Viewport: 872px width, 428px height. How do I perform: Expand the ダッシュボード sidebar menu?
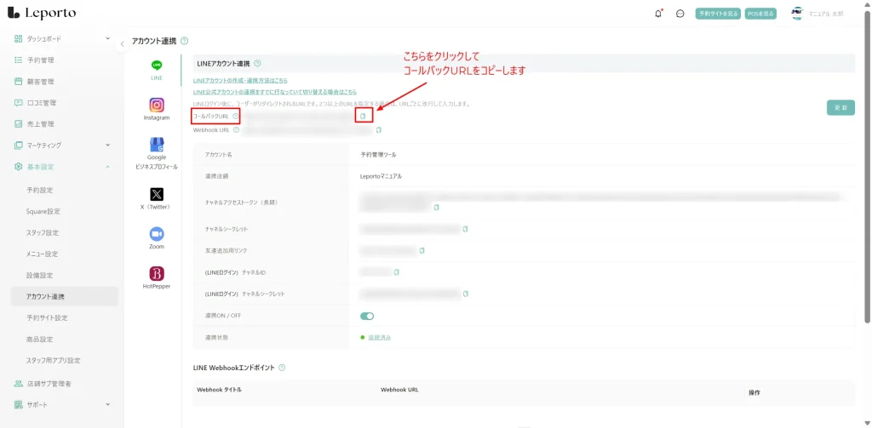pos(107,38)
